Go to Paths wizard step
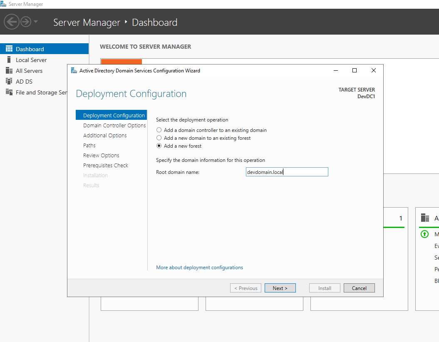The height and width of the screenshot is (342, 439). (x=89, y=145)
